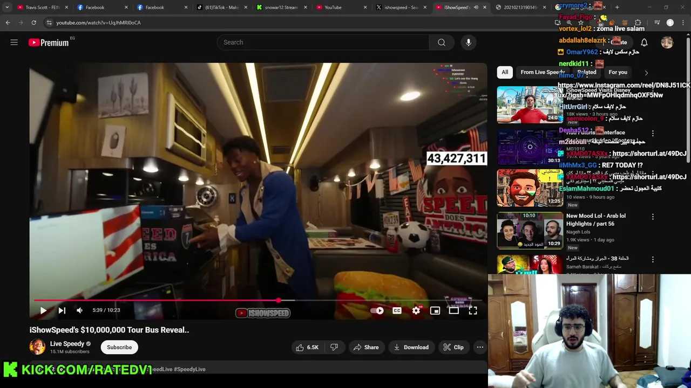Open the Nageh Lols channel name
Image resolution: width=691 pixels, height=388 pixels.
(x=578, y=232)
